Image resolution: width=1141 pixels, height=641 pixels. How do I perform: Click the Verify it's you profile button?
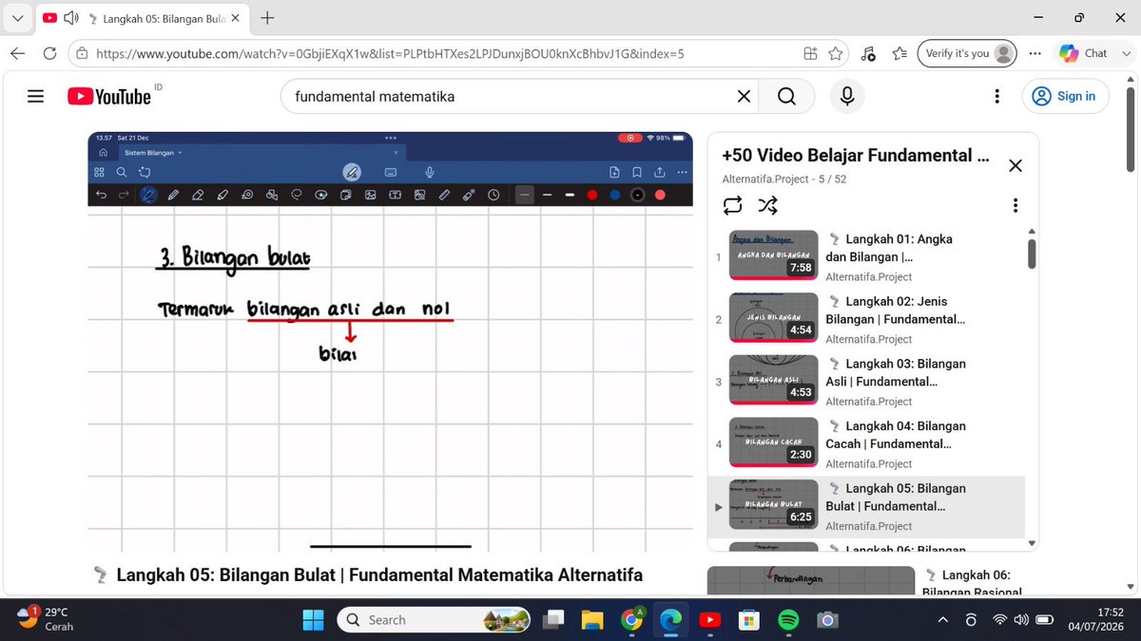click(969, 53)
